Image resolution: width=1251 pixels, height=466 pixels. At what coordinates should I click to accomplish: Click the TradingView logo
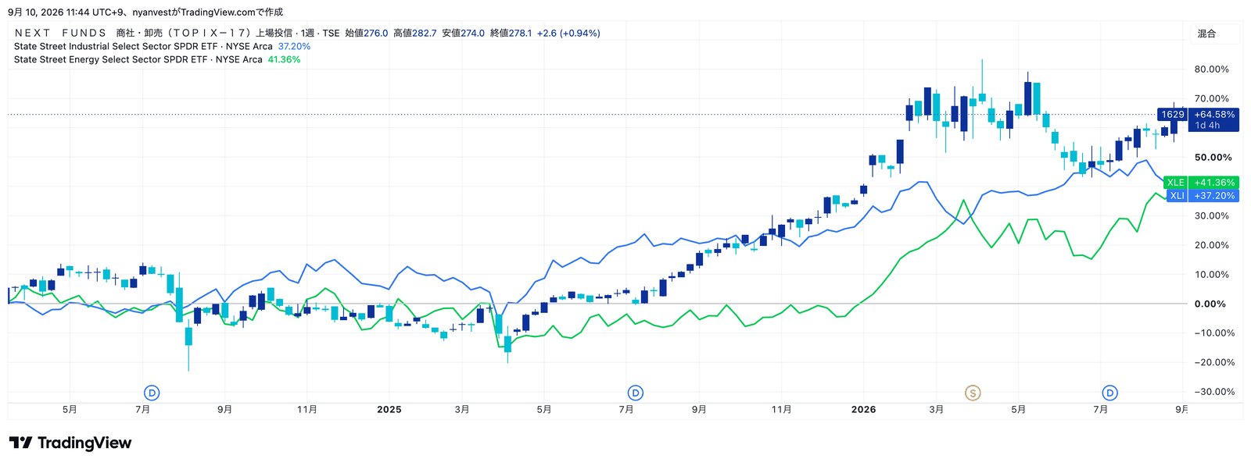coord(70,443)
